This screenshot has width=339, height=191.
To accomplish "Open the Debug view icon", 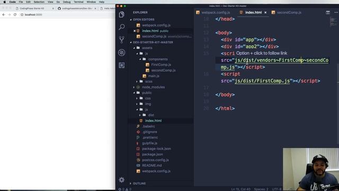I will pos(122,53).
